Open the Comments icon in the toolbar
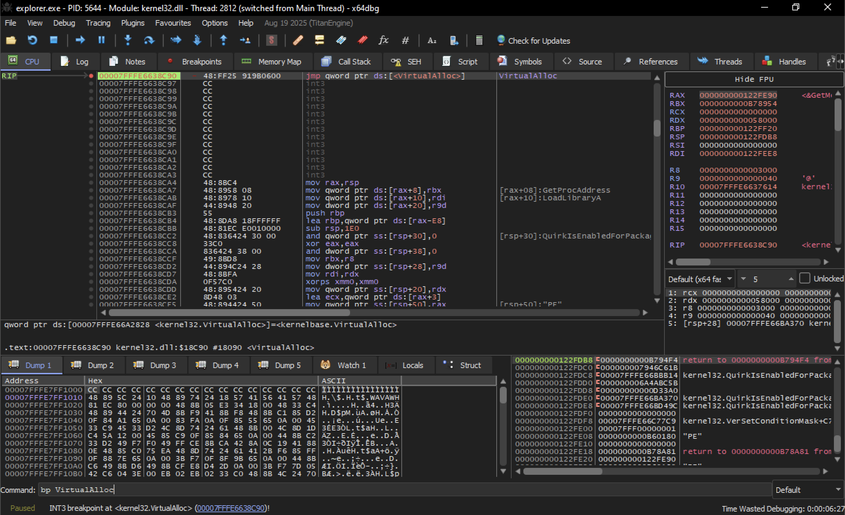This screenshot has width=845, height=515. (319, 40)
